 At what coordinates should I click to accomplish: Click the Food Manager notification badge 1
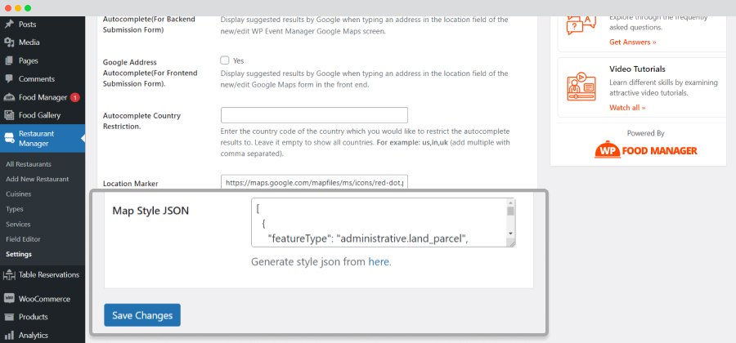click(x=74, y=97)
